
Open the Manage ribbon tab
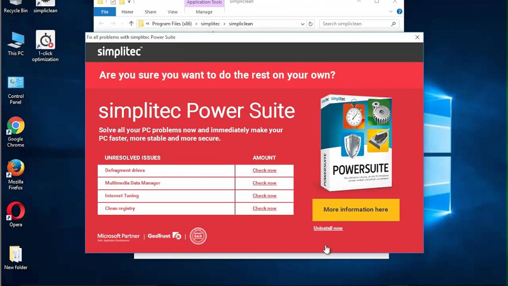click(204, 11)
